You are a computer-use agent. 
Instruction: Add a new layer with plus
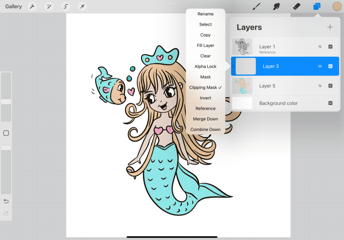(330, 27)
